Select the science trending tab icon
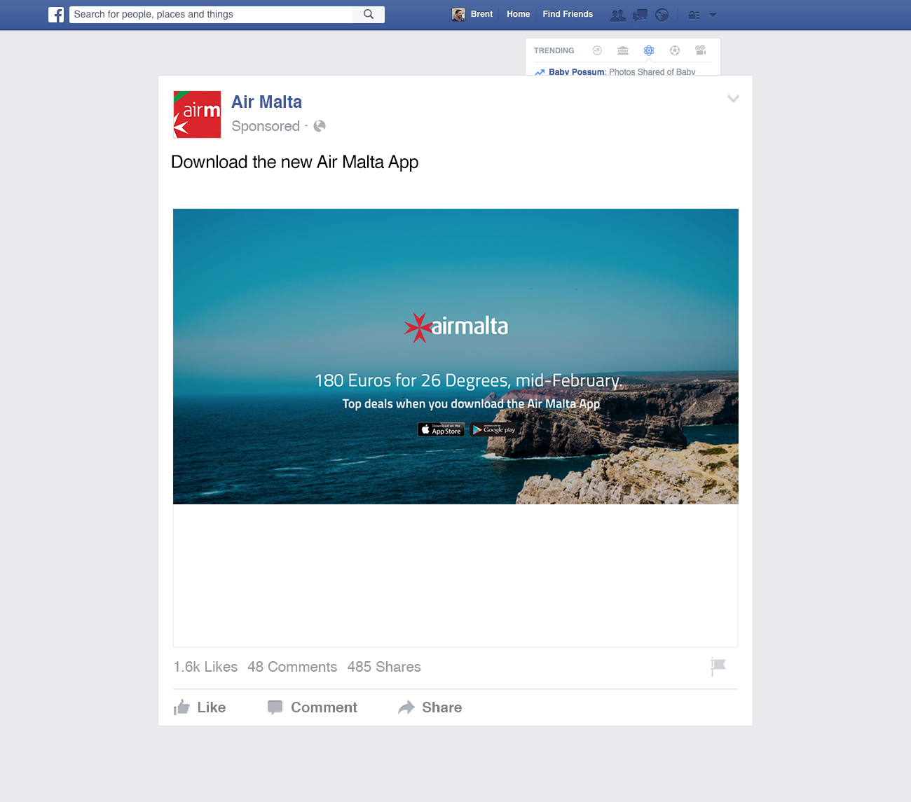Image resolution: width=911 pixels, height=802 pixels. coord(649,50)
